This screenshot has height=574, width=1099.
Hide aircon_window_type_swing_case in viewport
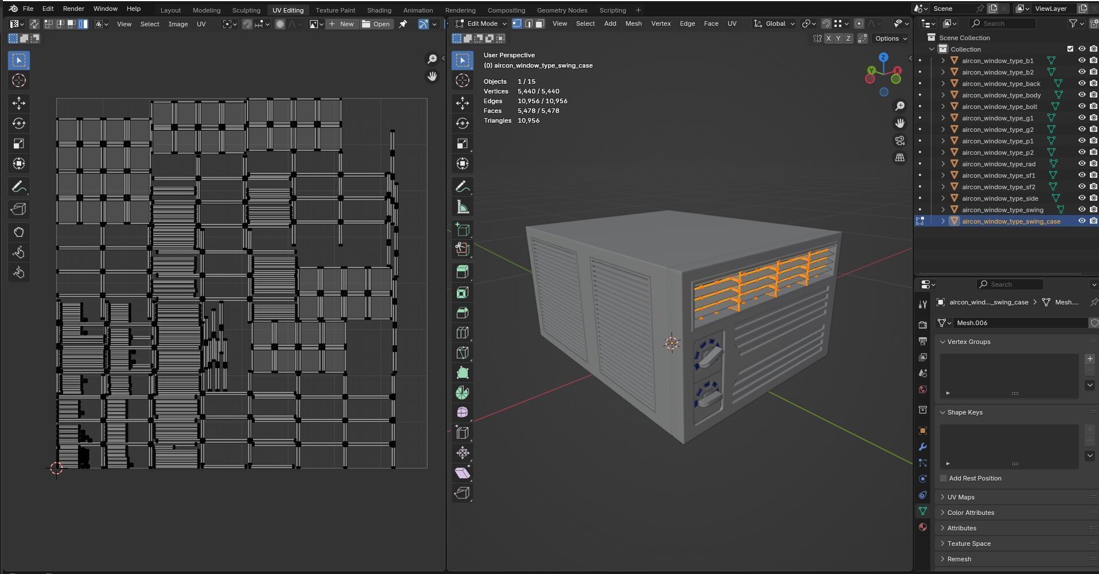pyautogui.click(x=1082, y=221)
